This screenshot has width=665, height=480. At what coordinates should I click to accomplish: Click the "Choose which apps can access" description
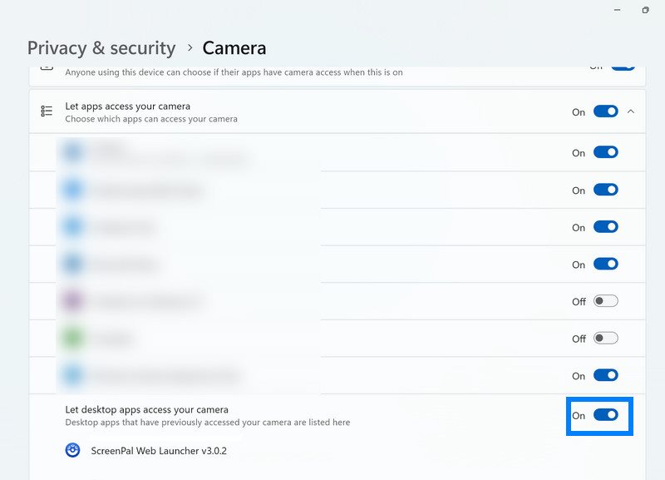click(150, 119)
